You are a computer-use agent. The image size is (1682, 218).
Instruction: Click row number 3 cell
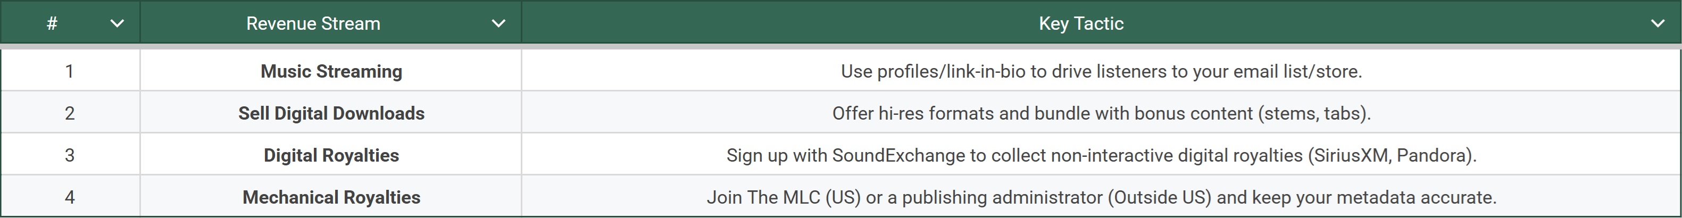click(70, 155)
